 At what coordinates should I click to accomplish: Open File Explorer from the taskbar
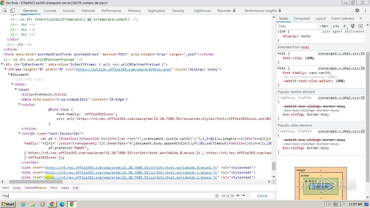pos(33,204)
